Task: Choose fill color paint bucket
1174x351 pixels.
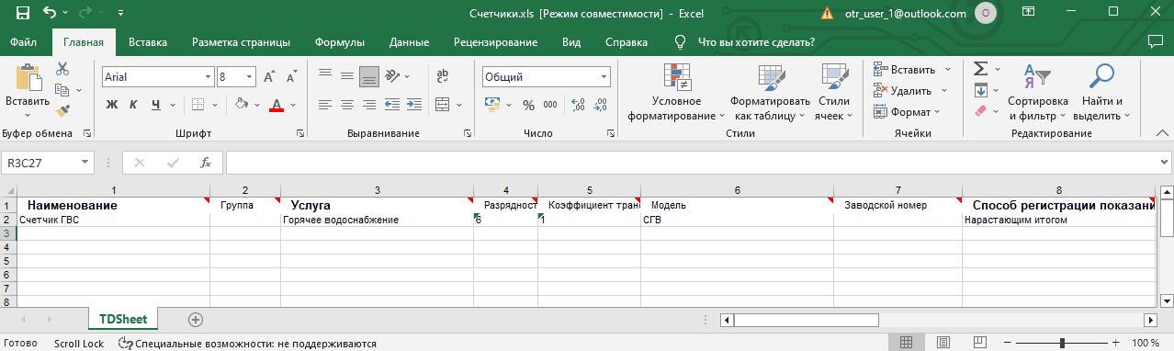Action: [242, 104]
